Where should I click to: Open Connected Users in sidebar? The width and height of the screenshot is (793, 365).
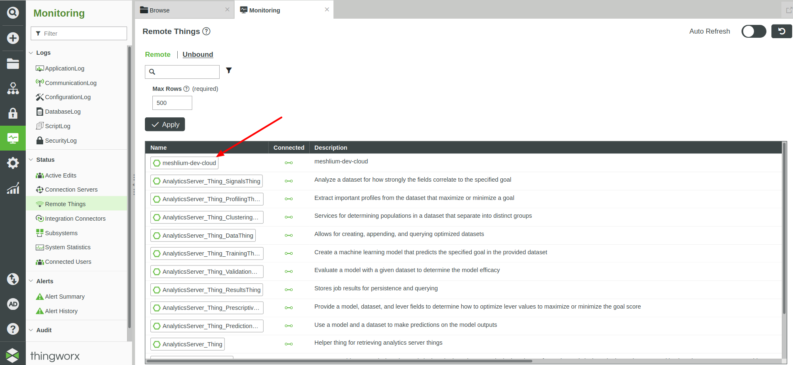[64, 262]
